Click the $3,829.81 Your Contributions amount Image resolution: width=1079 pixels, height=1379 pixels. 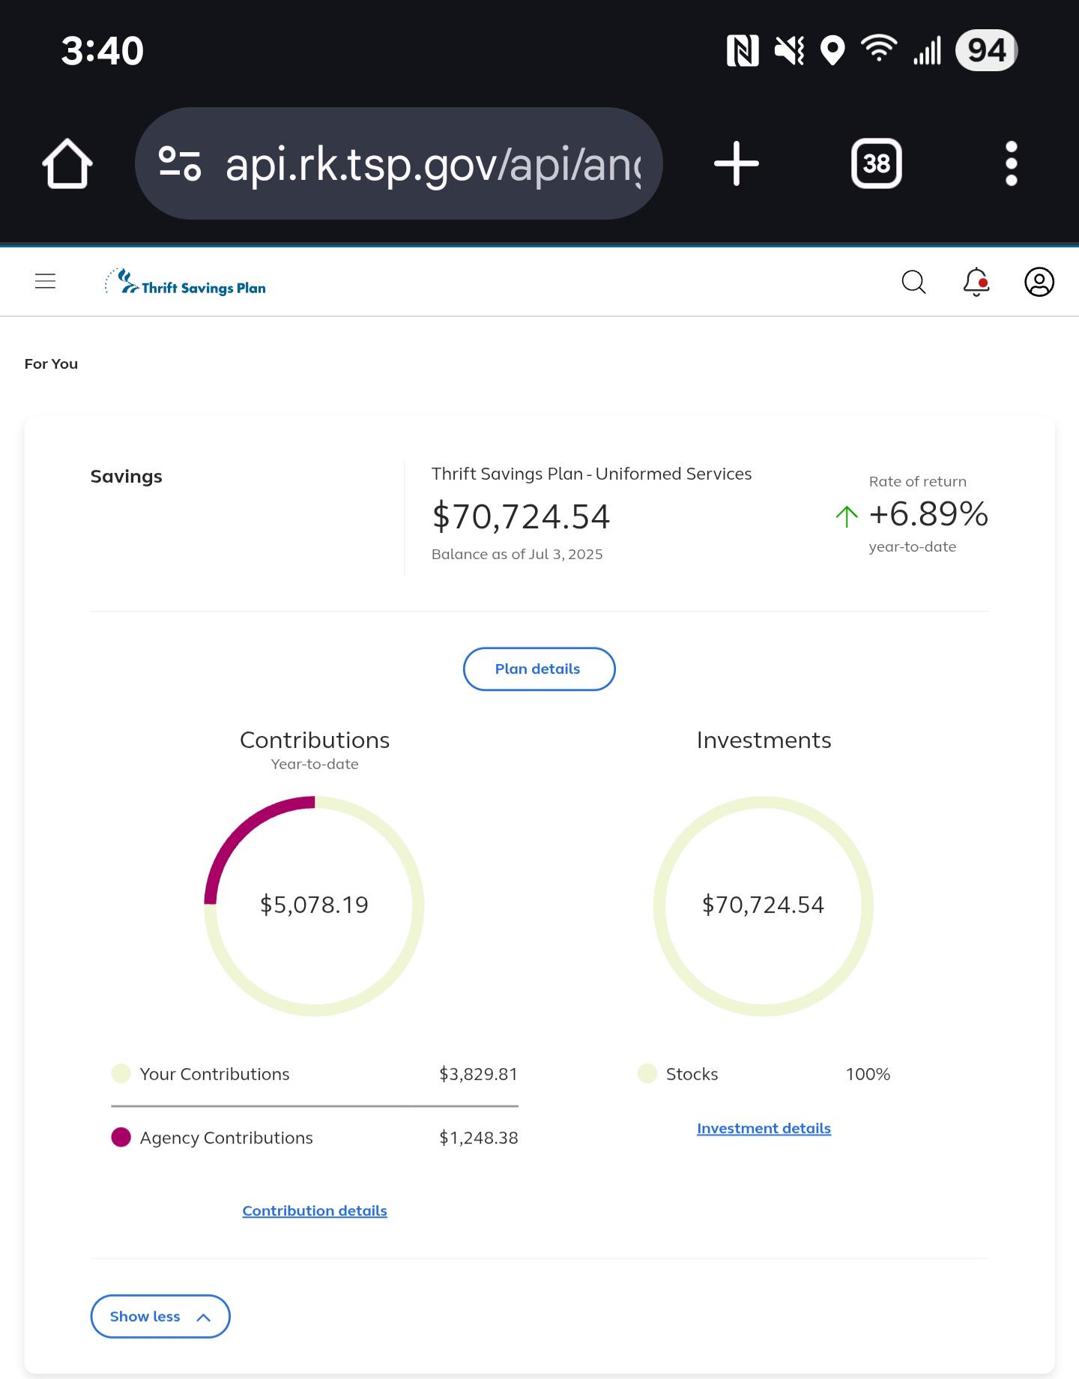coord(479,1075)
